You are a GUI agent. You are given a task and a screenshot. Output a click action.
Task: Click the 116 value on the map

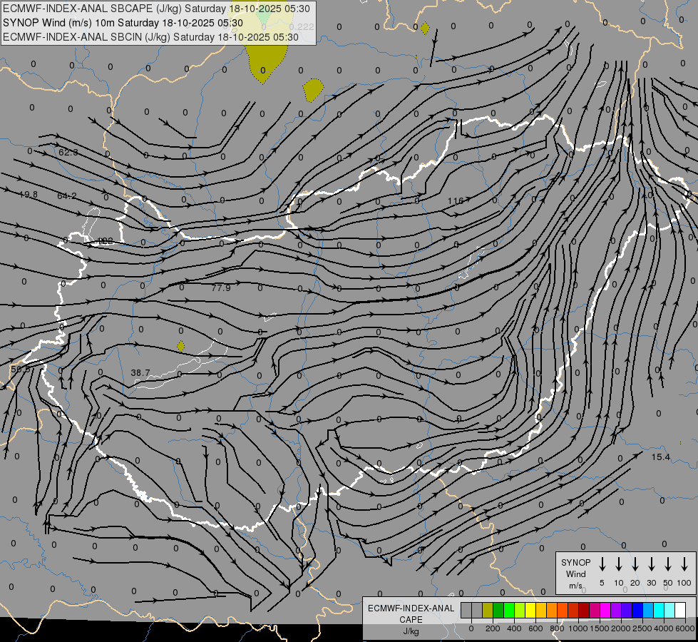[x=456, y=201]
